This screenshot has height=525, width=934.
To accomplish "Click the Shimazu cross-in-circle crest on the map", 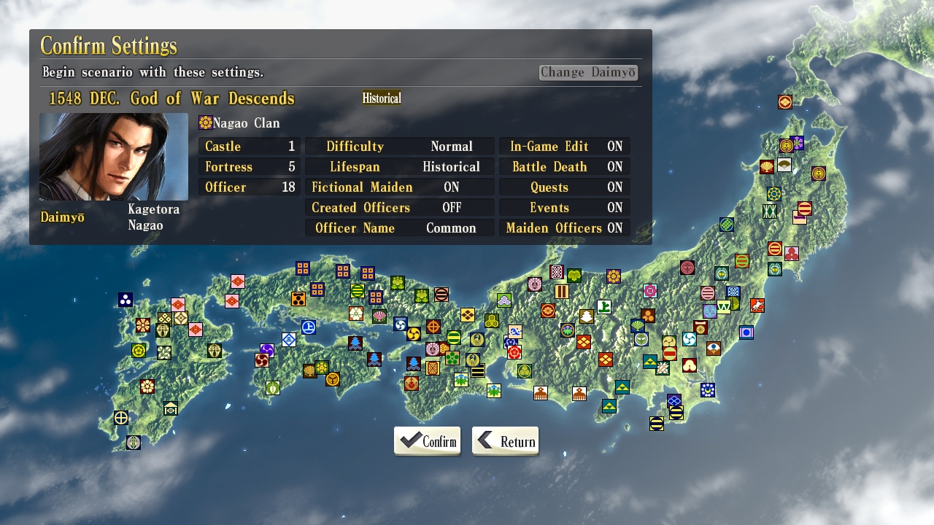I will (x=120, y=418).
